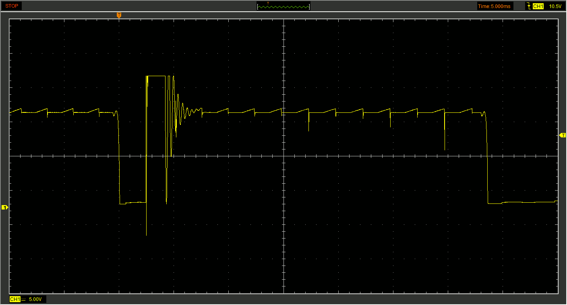Click the flat clipped top of the tall pulse
Image resolution: width=567 pixels, height=305 pixels.
pyautogui.click(x=156, y=76)
